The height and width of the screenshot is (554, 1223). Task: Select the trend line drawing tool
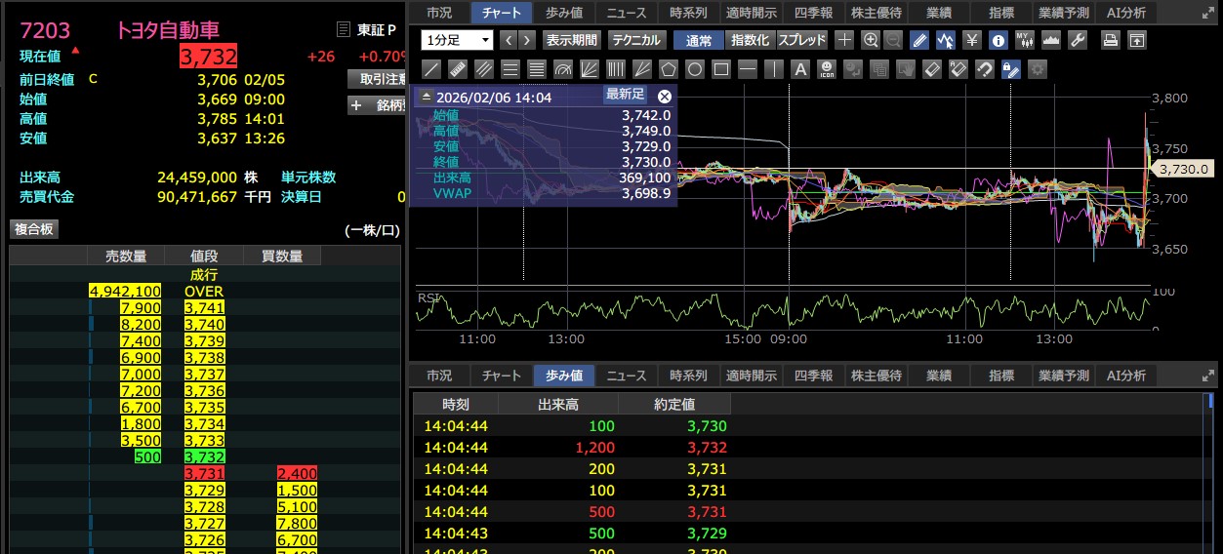coord(430,69)
